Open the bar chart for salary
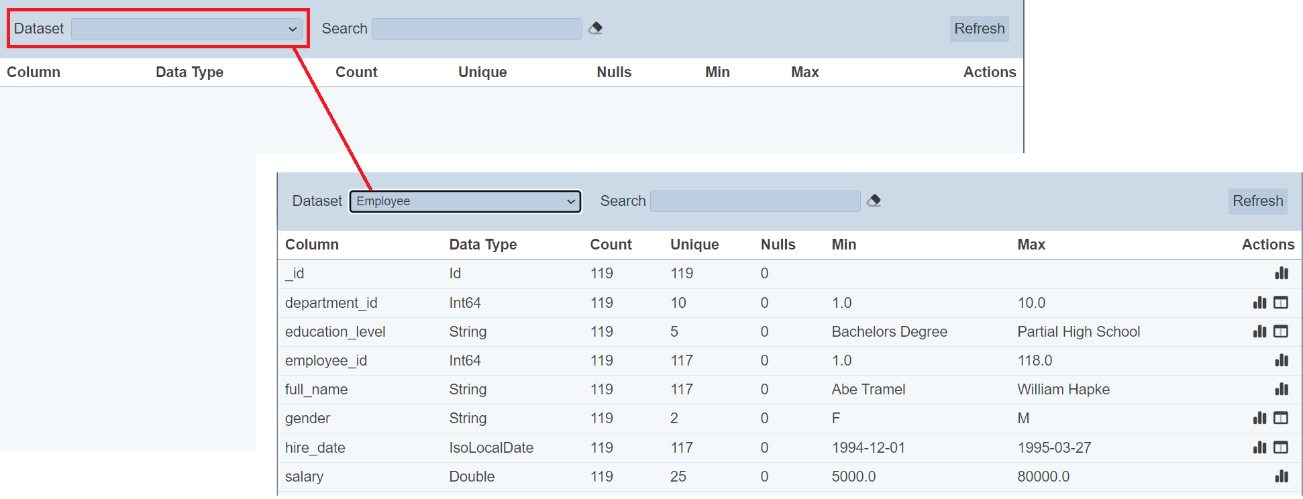The height and width of the screenshot is (499, 1303). (1281, 476)
